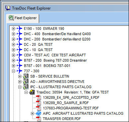The height and width of the screenshot is (122, 129).
Task: Collapse the 737 - 300 node
Action: tap(13, 71)
